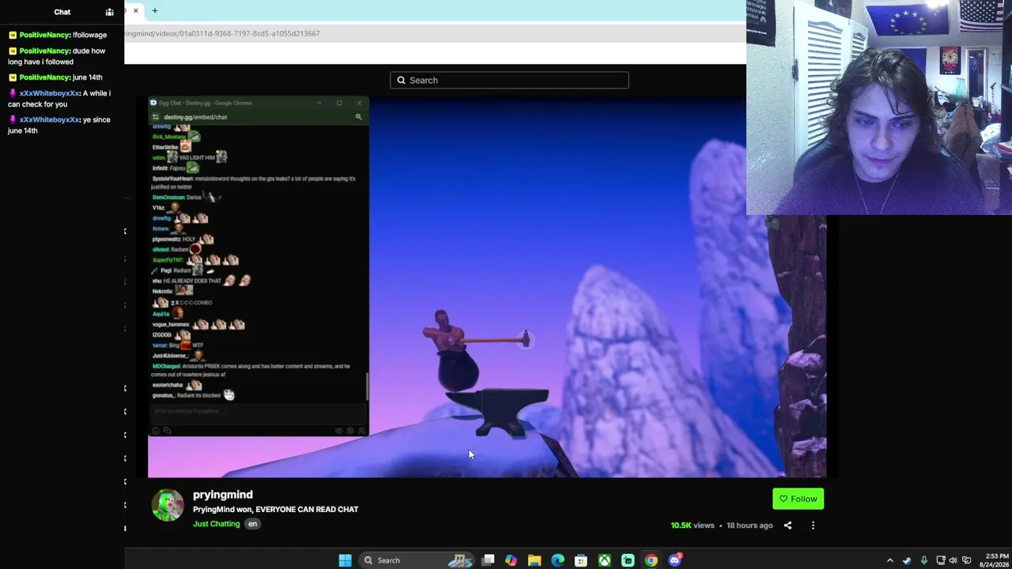The width and height of the screenshot is (1012, 569).
Task: Show the user list in Dgg Chat
Action: (x=362, y=431)
